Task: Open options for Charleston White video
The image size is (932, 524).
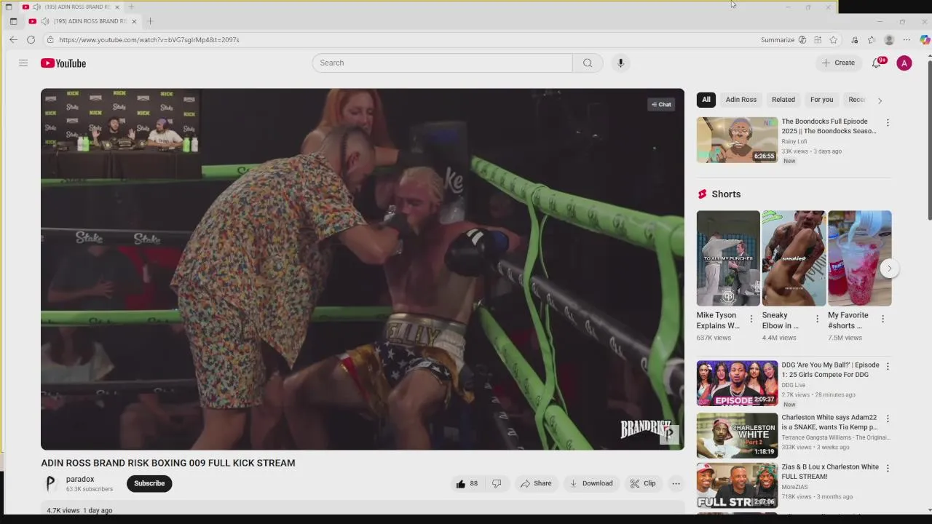Action: pos(888,419)
